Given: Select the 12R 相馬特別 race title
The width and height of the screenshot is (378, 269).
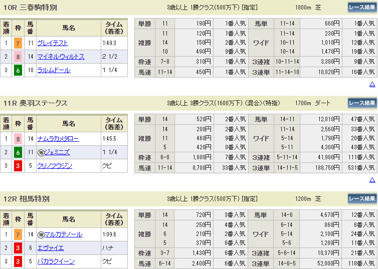Looking at the screenshot, I should click(x=27, y=199).
